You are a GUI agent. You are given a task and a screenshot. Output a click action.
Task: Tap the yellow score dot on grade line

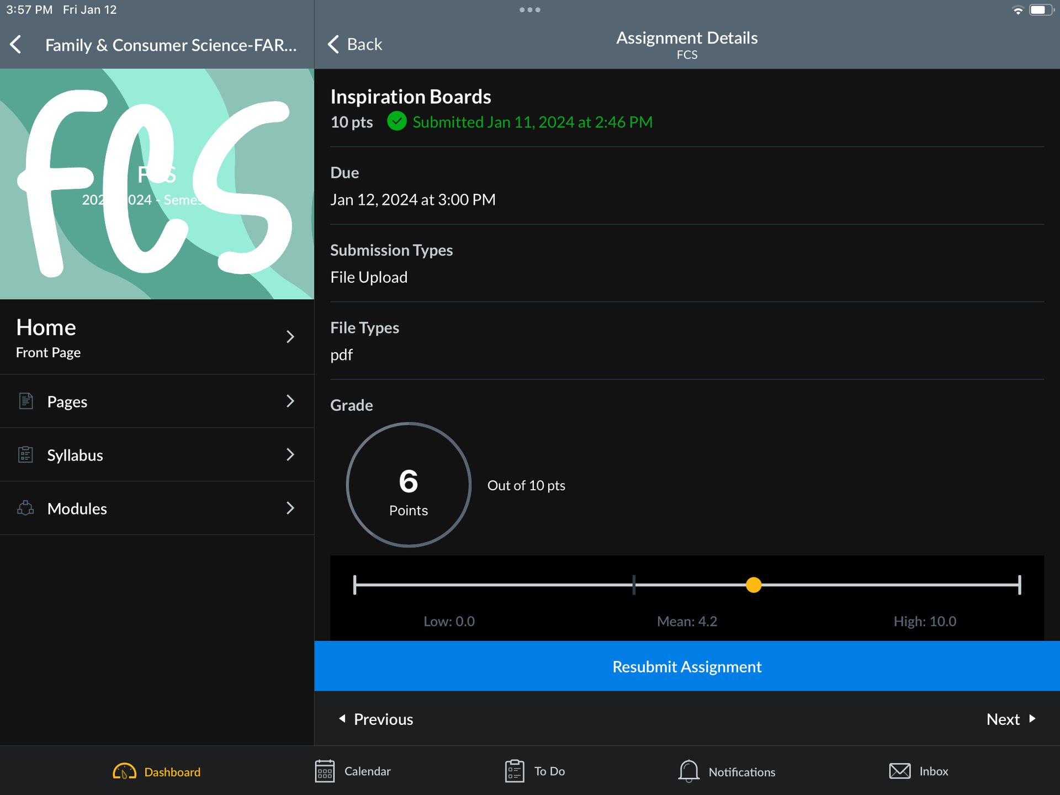click(x=753, y=585)
